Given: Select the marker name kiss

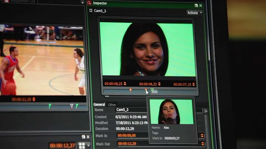Looking at the screenshot, I should click(166, 128).
